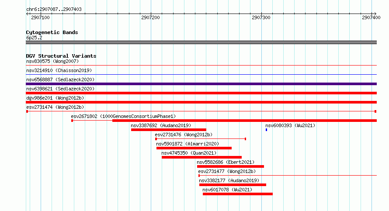Click ruler position 2907400
This screenshot has width=389, height=211.
point(371,17)
